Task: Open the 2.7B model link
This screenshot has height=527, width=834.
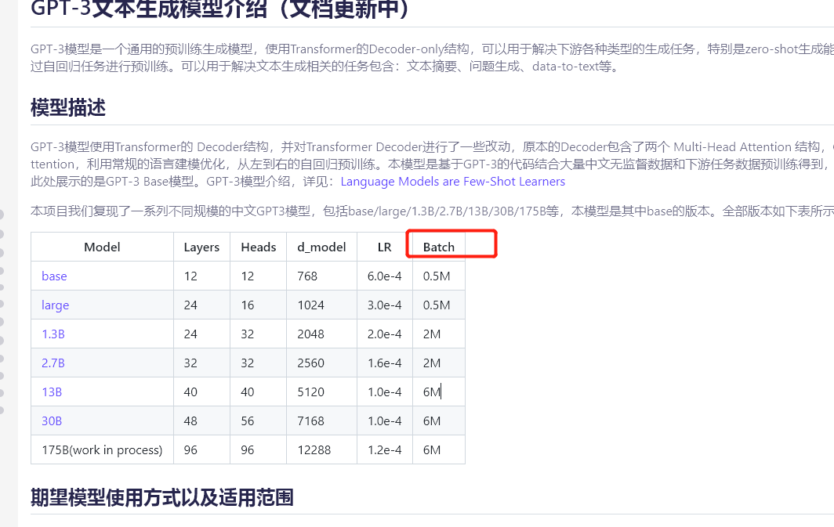Action: click(53, 363)
